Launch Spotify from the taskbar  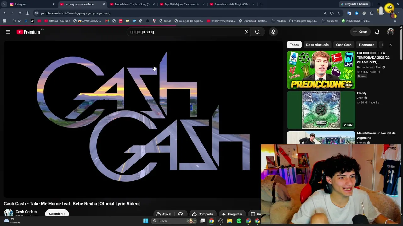[239, 221]
